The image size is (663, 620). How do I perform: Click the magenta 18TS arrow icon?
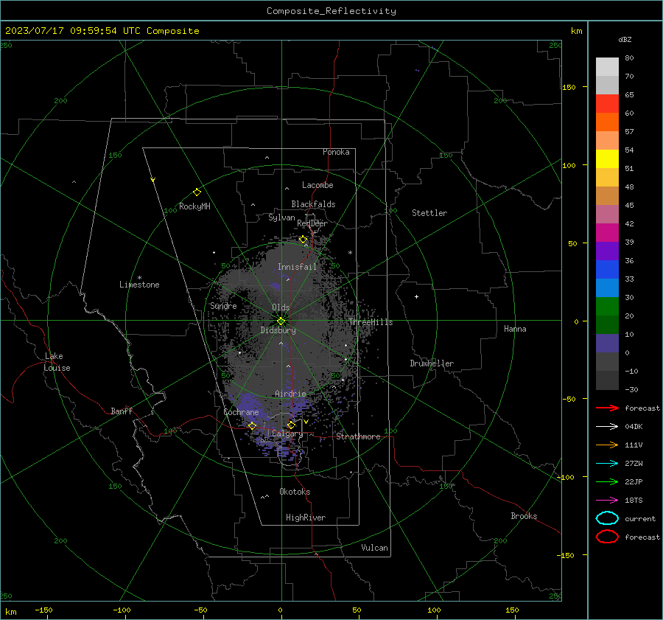click(607, 501)
